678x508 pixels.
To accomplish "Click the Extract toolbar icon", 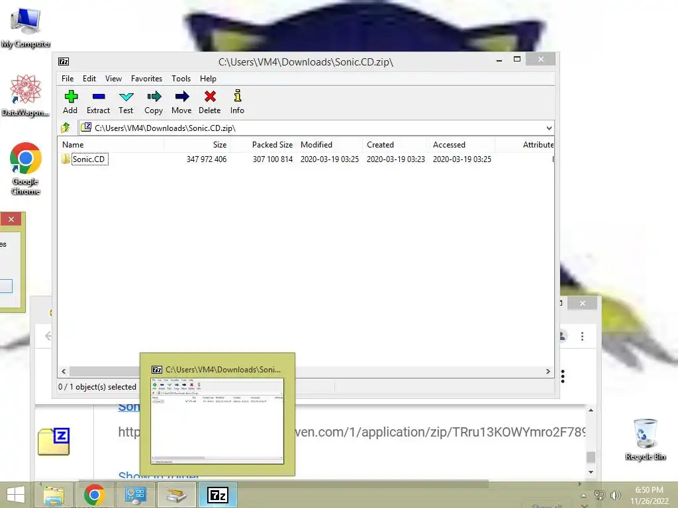I will 98,102.
